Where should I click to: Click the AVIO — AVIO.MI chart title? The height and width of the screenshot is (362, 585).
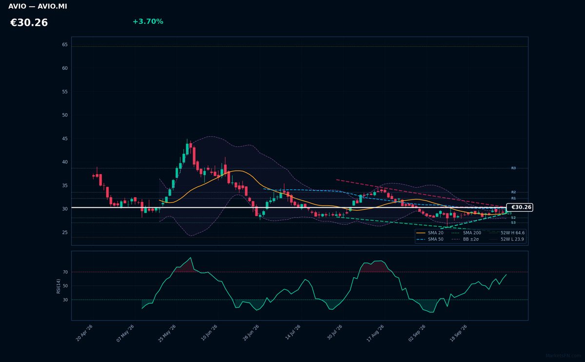point(38,6)
